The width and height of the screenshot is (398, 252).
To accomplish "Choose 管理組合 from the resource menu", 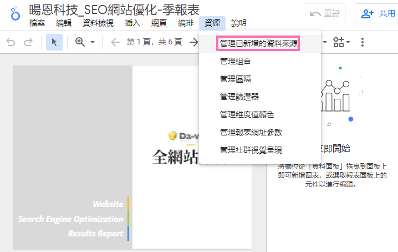I will pos(235,61).
